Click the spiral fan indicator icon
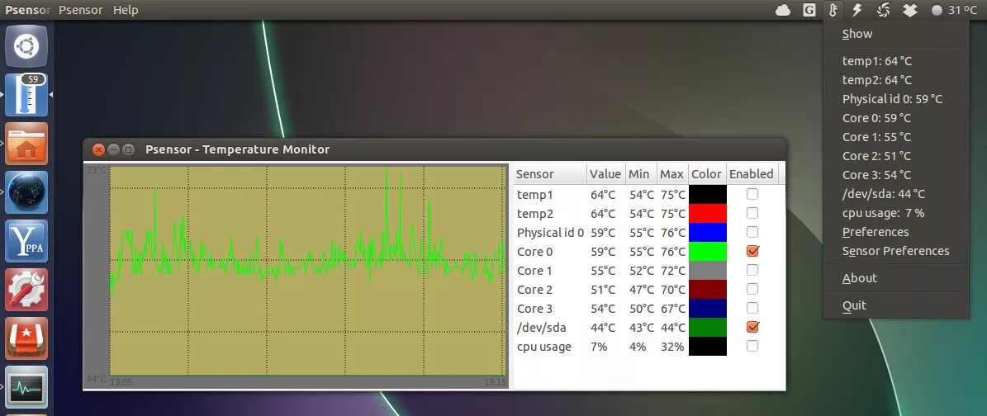 coord(882,10)
